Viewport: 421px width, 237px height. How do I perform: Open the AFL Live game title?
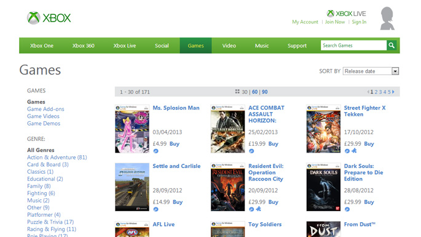point(163,224)
